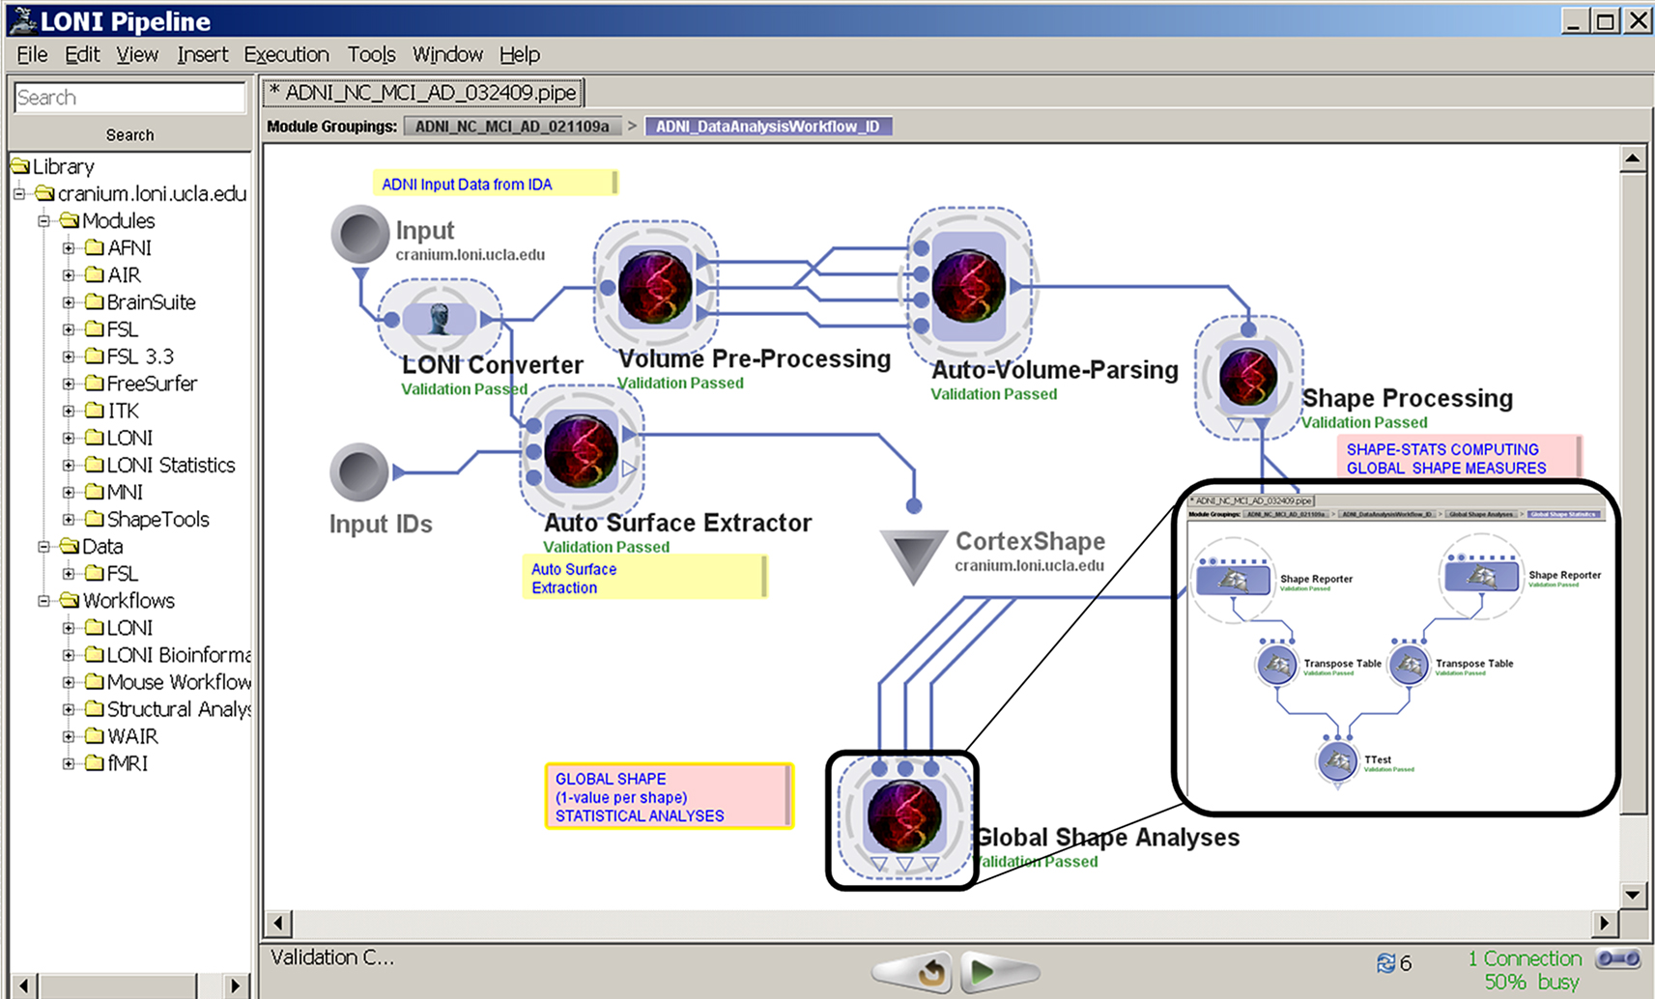Go to ADNI_DataAnalysisWorkflow_ID module grouping
1655x999 pixels.
point(768,127)
